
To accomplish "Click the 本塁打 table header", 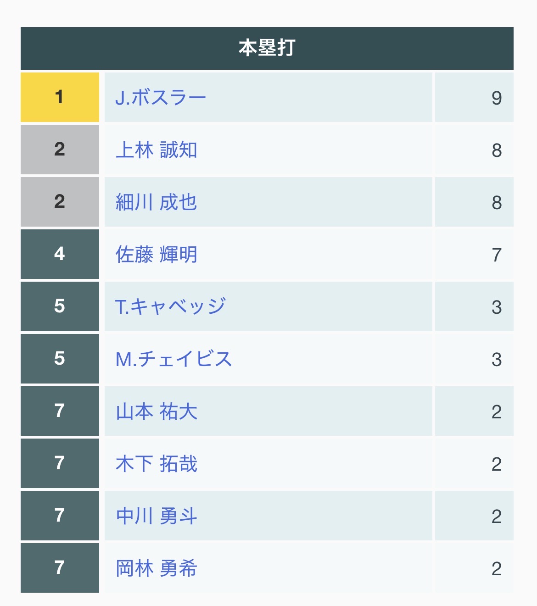I will [x=267, y=48].
